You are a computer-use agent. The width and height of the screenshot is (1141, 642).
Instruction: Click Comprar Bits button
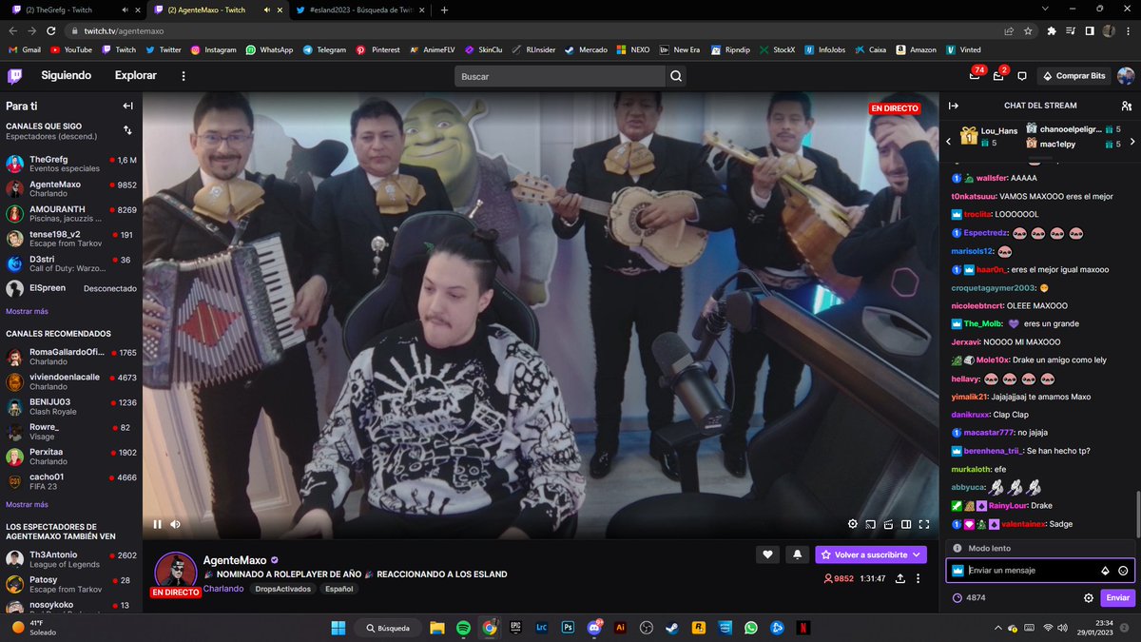pyautogui.click(x=1074, y=76)
